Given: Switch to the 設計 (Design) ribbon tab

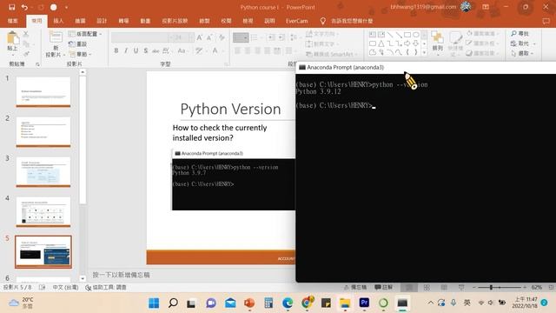Looking at the screenshot, I should pos(102,21).
